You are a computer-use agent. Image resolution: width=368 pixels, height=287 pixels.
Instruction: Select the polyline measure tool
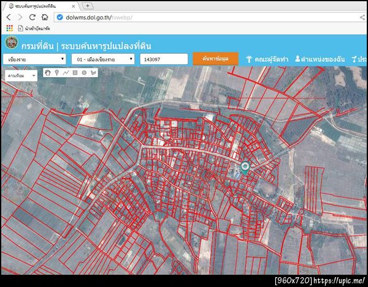point(66,73)
